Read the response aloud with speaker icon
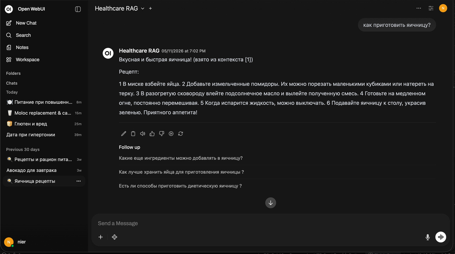The image size is (455, 254). [143, 133]
